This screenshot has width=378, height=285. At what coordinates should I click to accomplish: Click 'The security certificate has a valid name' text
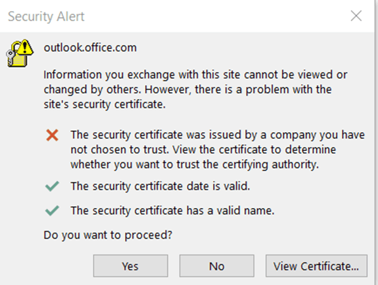(172, 211)
